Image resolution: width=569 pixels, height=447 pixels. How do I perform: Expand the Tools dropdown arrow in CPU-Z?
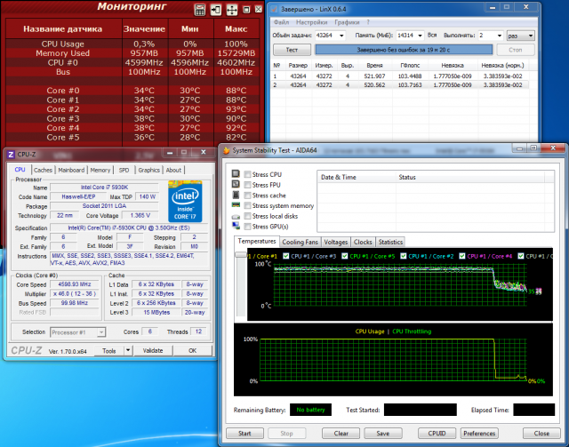(x=128, y=350)
